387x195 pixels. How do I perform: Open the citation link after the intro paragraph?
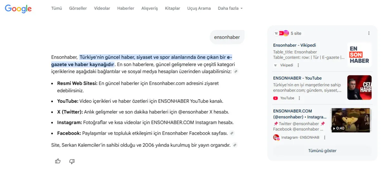236,72
